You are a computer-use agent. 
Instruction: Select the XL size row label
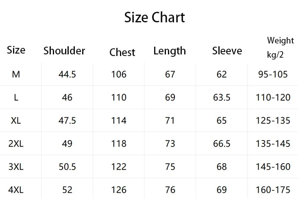(x=16, y=121)
